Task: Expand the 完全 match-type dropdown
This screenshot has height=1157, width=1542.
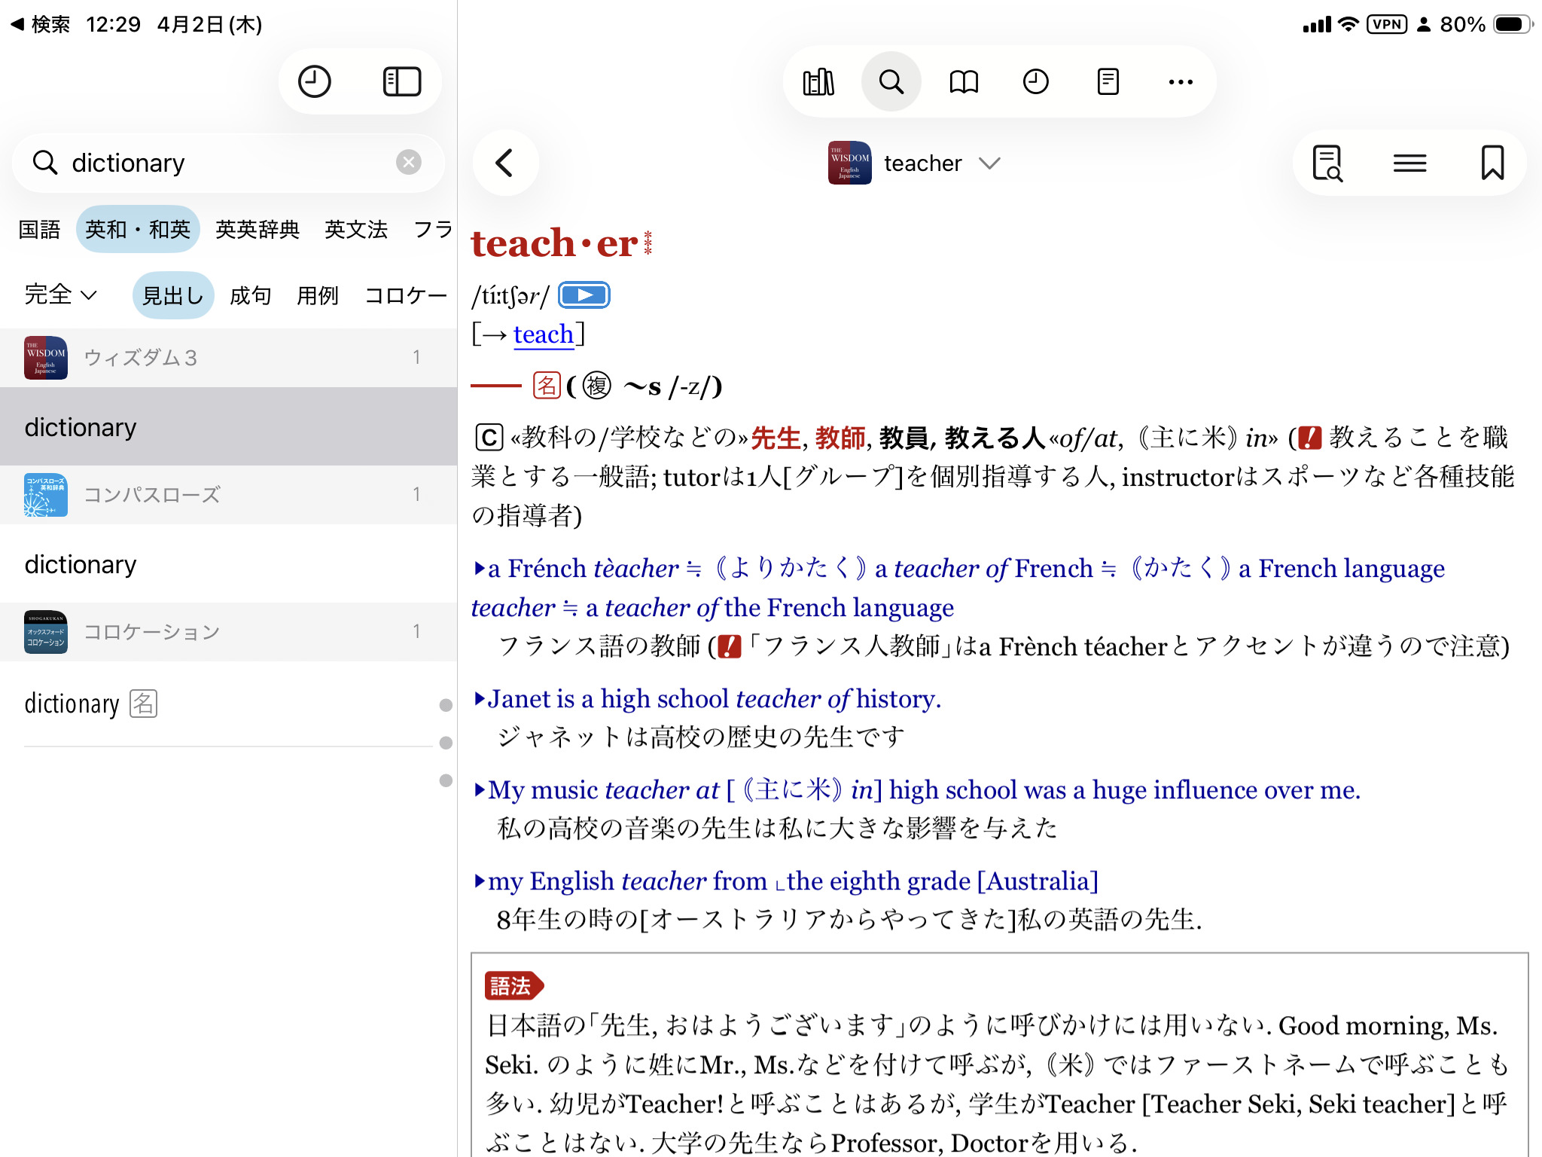Action: [60, 295]
